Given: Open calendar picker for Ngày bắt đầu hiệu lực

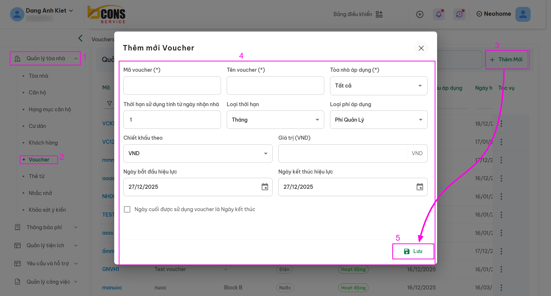Looking at the screenshot, I should click(x=265, y=187).
